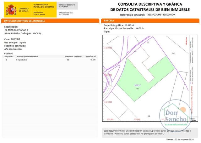Click the Don Sancho watermark logo
Image resolution: width=201 pixels, height=143 pixels.
coord(176,115)
